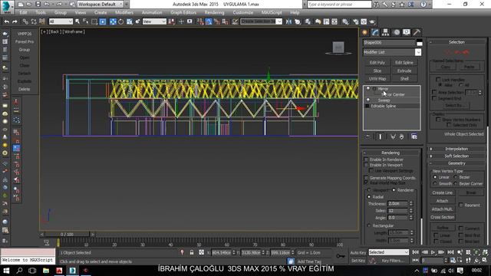
Task: Activate the Select and Move tool
Action: [x=113, y=21]
